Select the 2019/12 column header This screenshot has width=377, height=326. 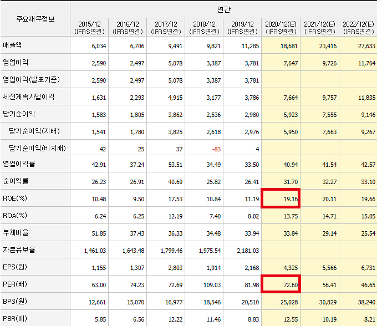click(x=242, y=28)
